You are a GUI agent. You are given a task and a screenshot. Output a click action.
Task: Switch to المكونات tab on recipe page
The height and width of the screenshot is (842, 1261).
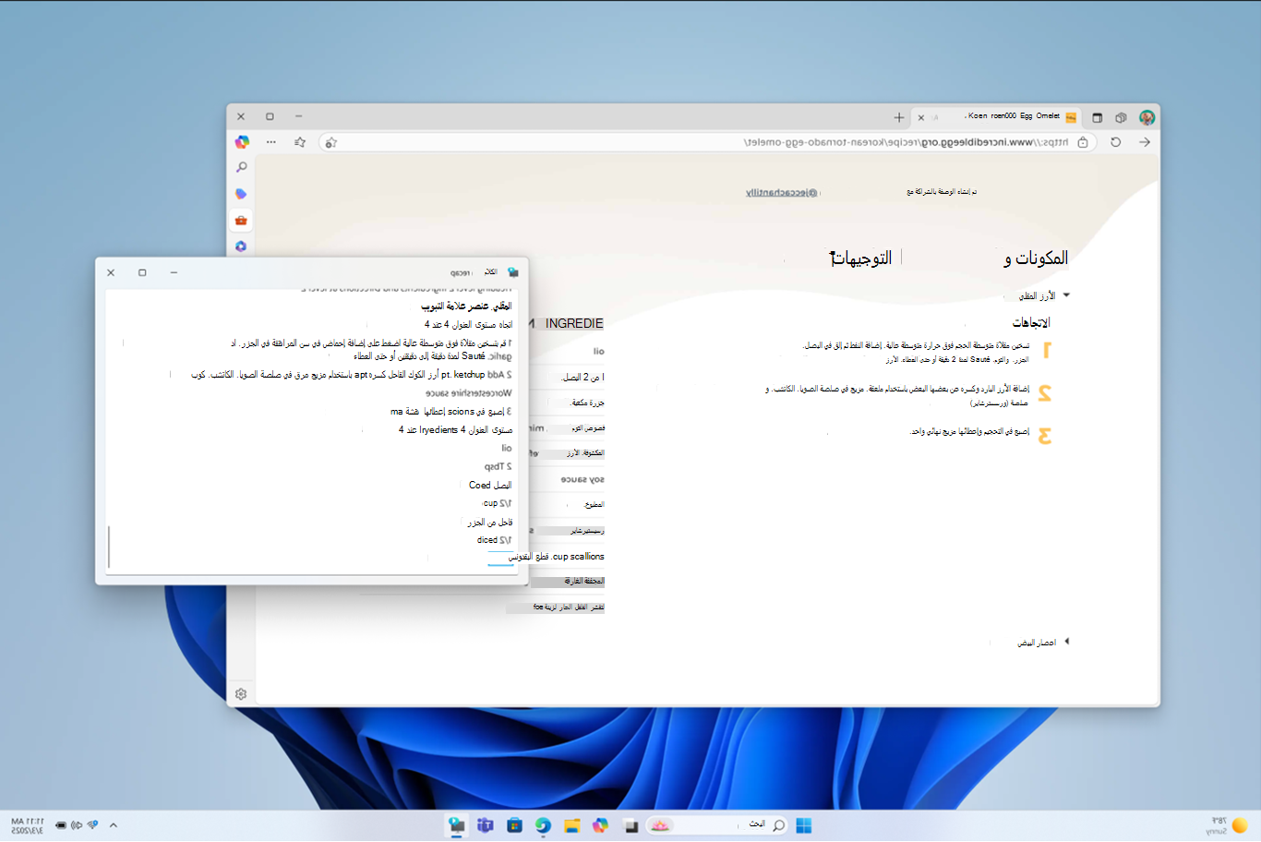(x=1036, y=259)
